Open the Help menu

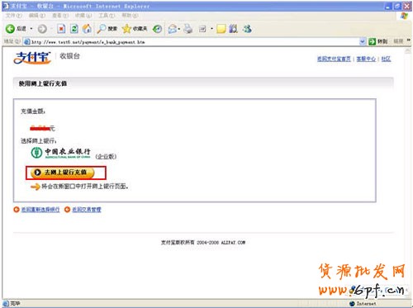click(130, 16)
